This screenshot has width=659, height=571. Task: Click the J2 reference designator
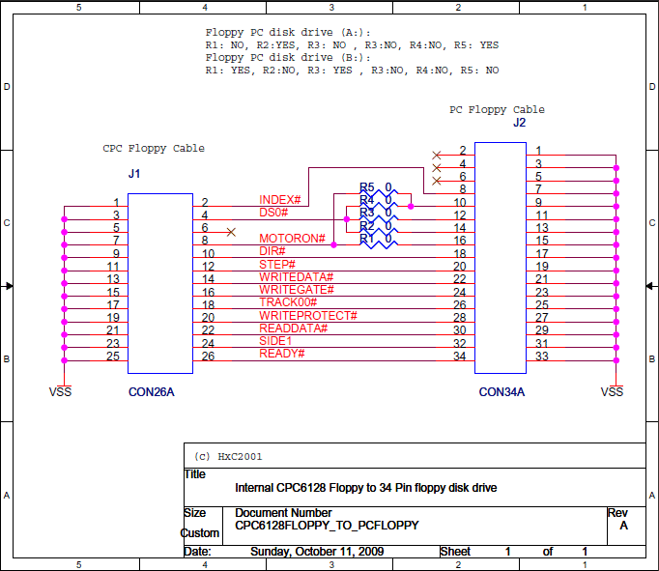click(x=520, y=123)
